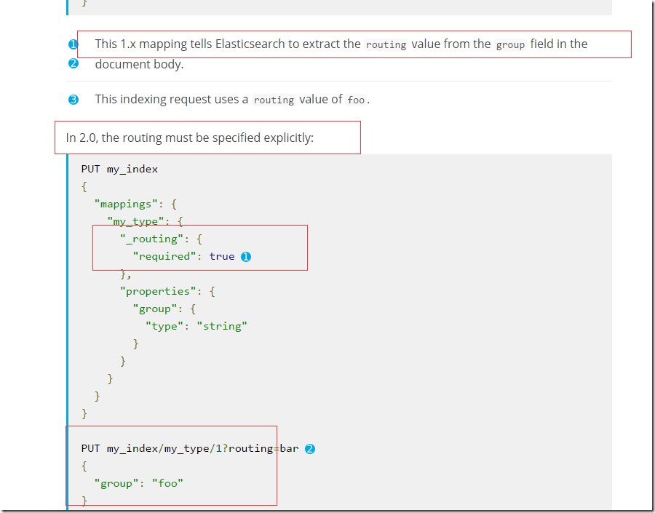This screenshot has height=513, width=655.
Task: Click 'In 2.0, the routing must be specified explicitly:'
Action: 190,138
